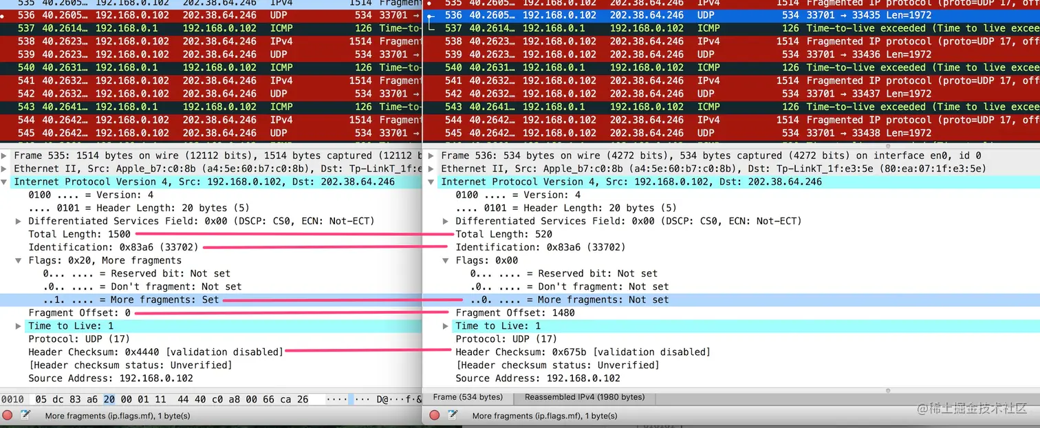Image resolution: width=1040 pixels, height=428 pixels.
Task: Select packet 542 UDP row in left window
Action: coord(210,94)
